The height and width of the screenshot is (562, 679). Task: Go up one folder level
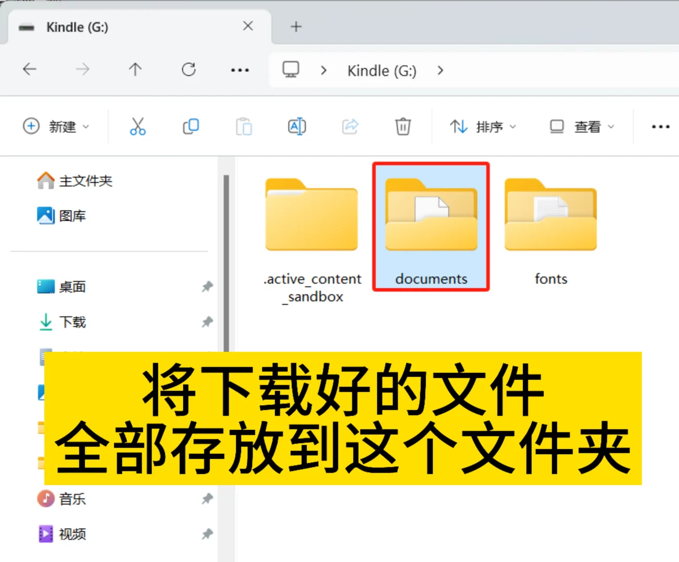(x=135, y=69)
